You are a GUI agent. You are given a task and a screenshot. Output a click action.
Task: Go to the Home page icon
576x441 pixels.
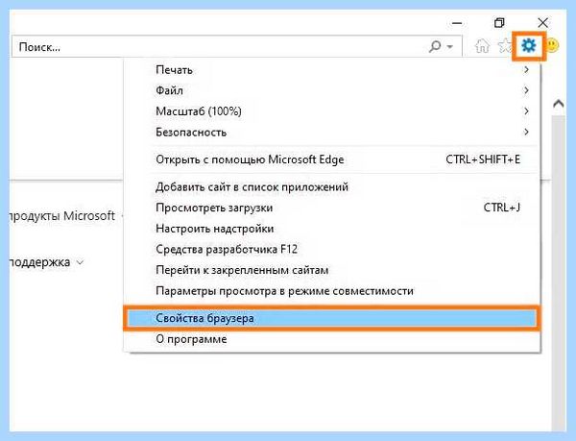click(482, 46)
